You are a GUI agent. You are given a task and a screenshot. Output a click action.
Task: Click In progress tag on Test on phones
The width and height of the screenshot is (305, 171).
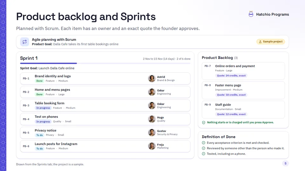pyautogui.click(x=43, y=122)
